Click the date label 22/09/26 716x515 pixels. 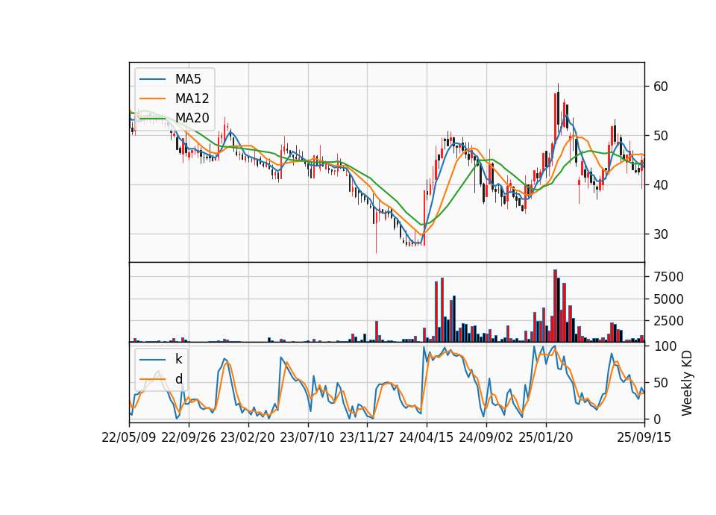[189, 437]
